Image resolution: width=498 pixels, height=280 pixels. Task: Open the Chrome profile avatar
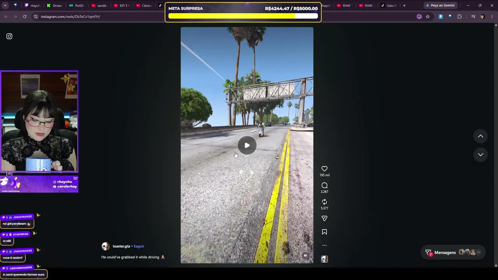click(482, 17)
